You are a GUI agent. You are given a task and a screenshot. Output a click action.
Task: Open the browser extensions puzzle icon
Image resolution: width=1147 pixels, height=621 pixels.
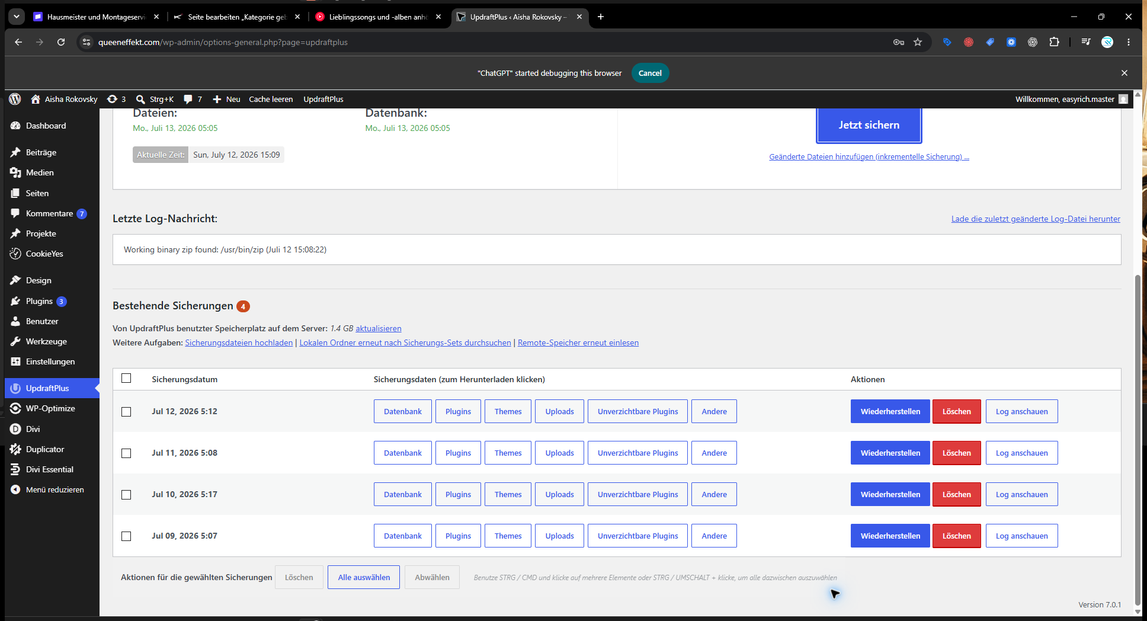1054,42
